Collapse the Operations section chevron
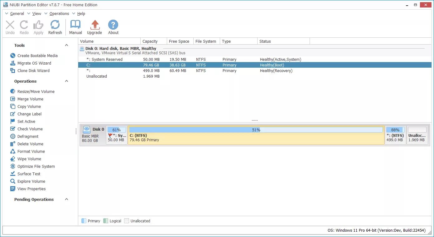 [66, 81]
